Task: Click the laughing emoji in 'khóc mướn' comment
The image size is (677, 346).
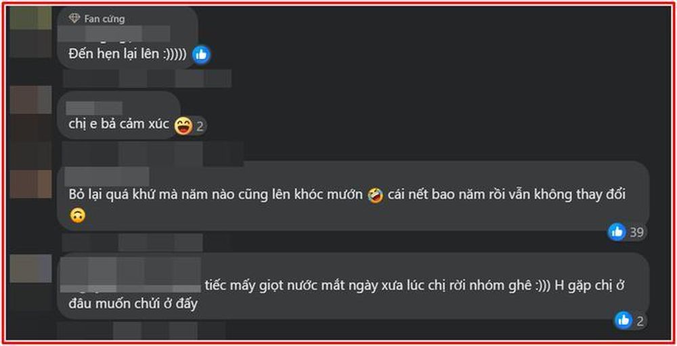Action: [x=375, y=195]
